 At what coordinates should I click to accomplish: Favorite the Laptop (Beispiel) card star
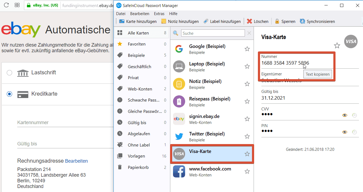pyautogui.click(x=247, y=66)
